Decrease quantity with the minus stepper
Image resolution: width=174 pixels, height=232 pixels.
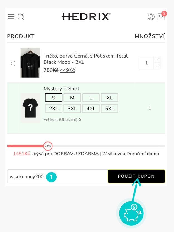coord(157,66)
